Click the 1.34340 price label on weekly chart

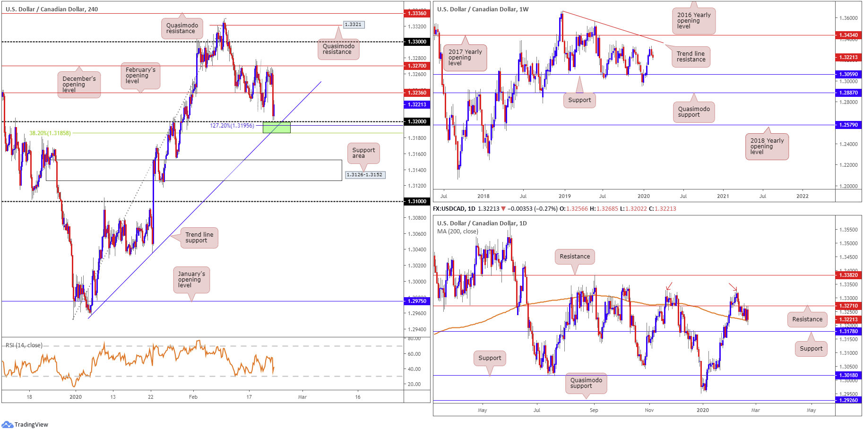tap(848, 35)
